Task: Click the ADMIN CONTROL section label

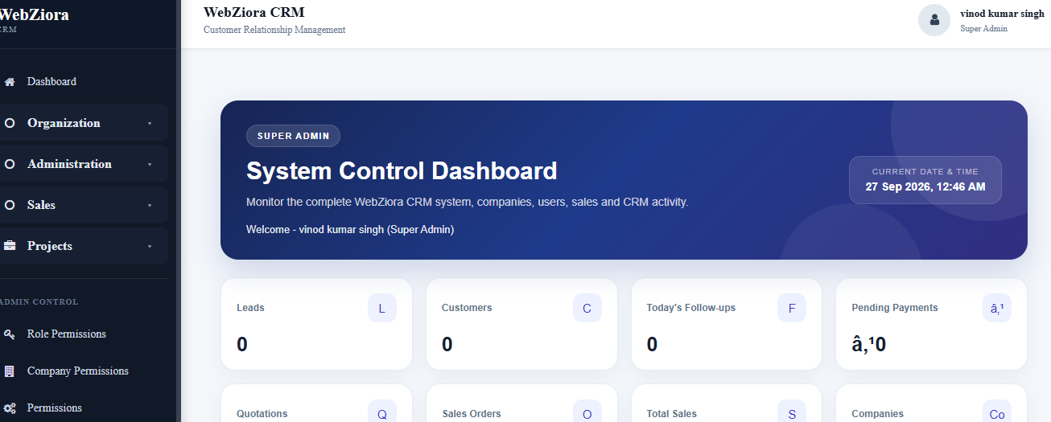Action: (39, 302)
